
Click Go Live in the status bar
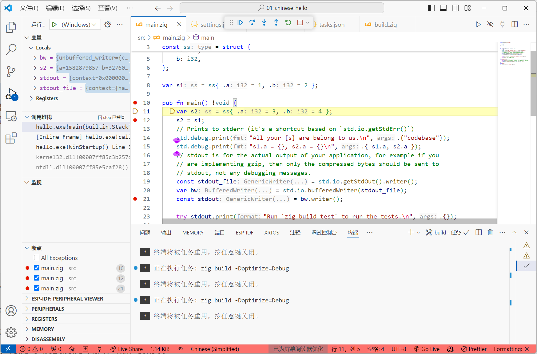coord(427,349)
